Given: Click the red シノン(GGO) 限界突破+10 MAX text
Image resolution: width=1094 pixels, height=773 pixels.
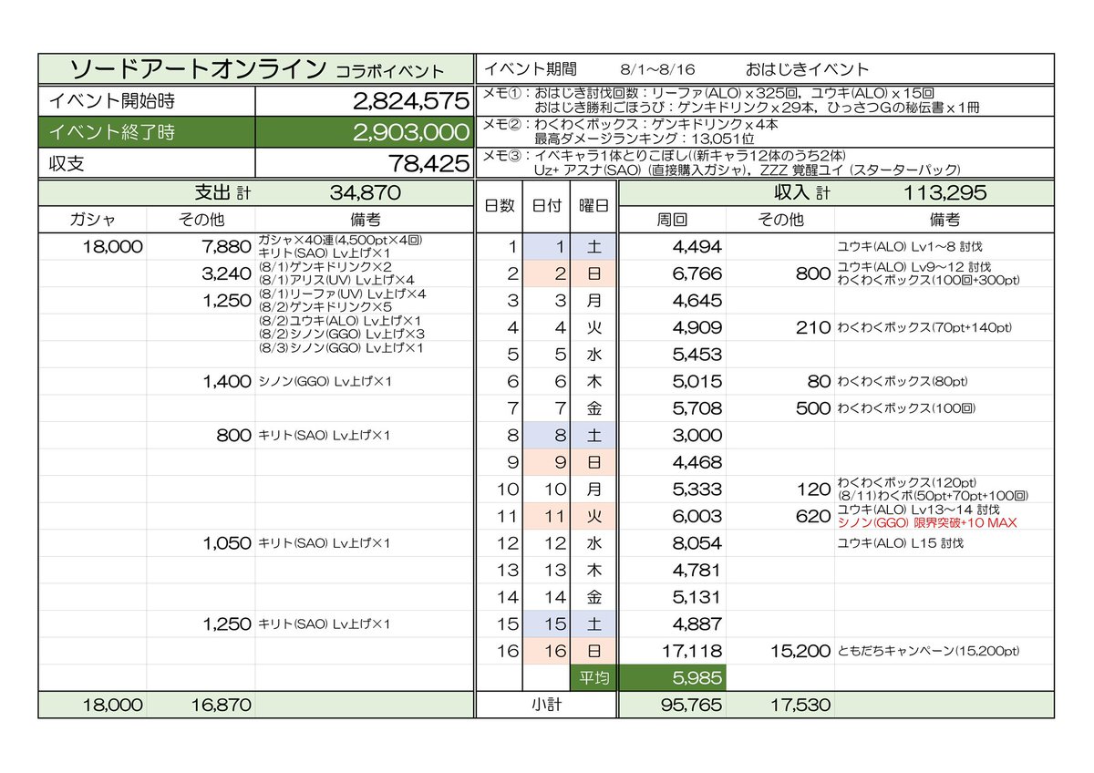Looking at the screenshot, I should [x=926, y=523].
